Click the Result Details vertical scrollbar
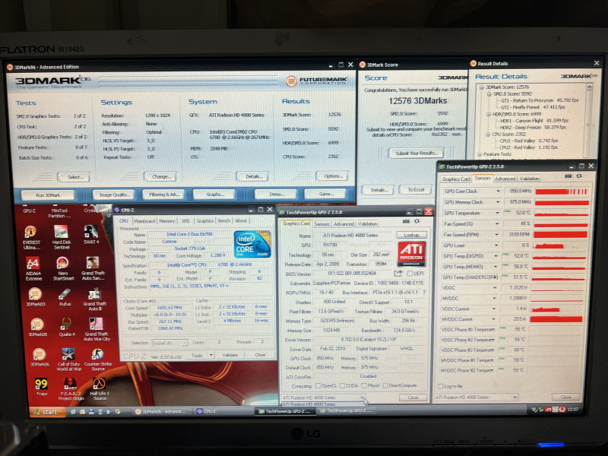Image resolution: width=608 pixels, height=456 pixels. (x=590, y=119)
